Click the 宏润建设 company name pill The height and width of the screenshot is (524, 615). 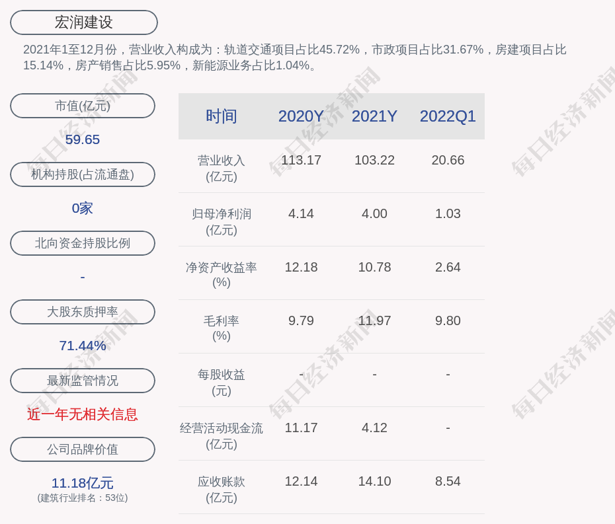84,22
